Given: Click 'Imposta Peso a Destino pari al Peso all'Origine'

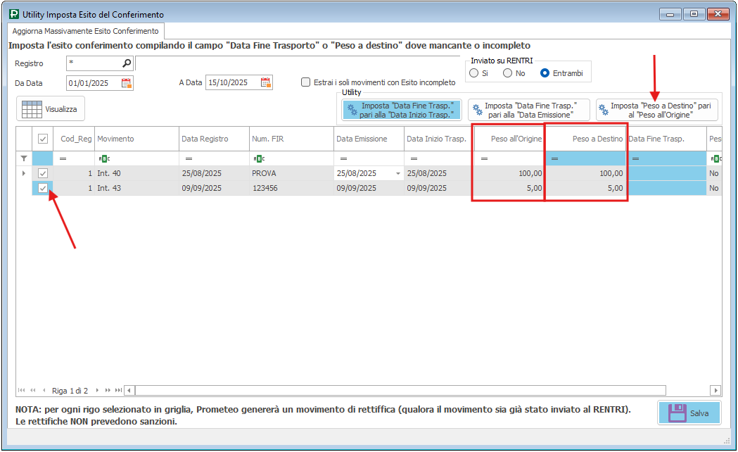Looking at the screenshot, I should pos(657,110).
